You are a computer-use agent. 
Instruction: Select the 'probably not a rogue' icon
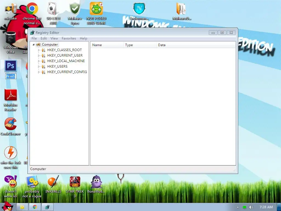coord(32,187)
